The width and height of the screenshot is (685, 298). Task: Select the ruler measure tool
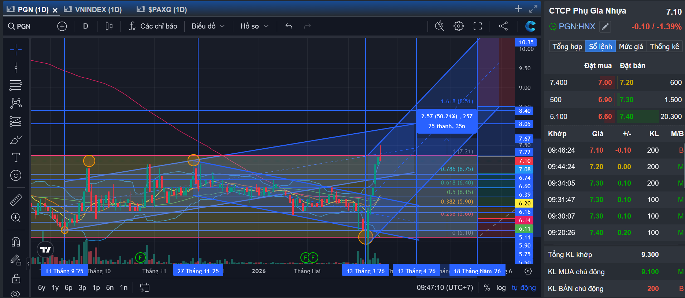point(16,200)
